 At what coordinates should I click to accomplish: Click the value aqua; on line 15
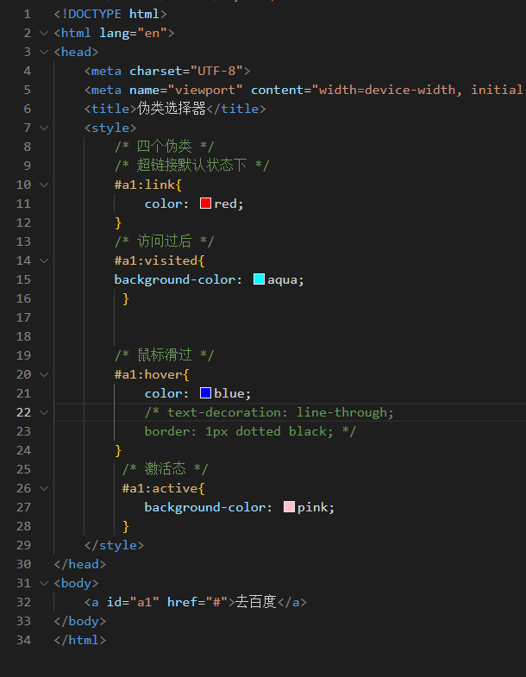click(x=286, y=279)
